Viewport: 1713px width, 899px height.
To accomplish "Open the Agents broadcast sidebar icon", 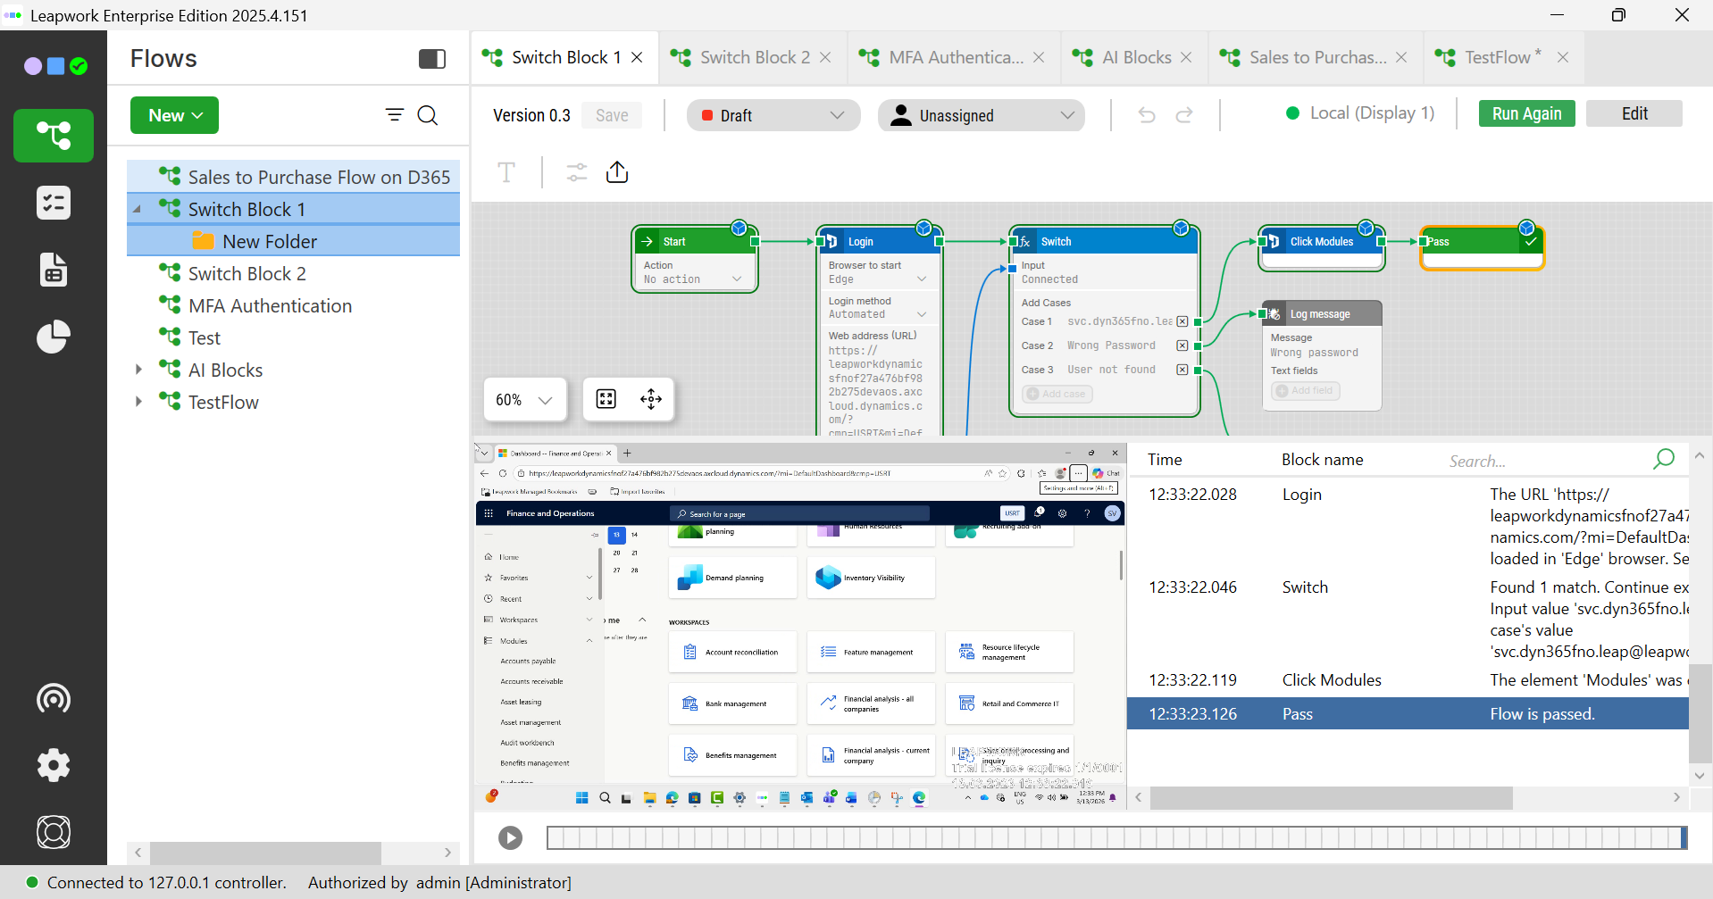I will (x=54, y=698).
